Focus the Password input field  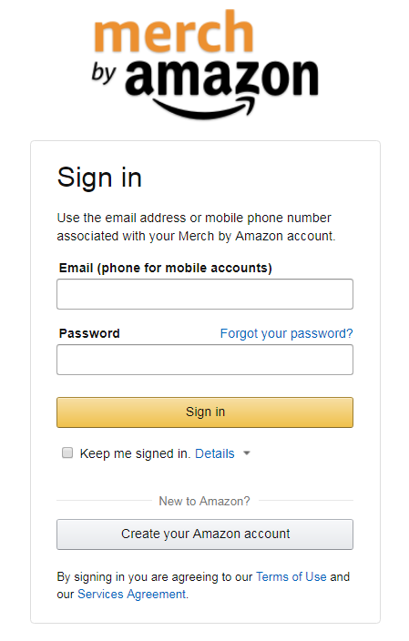tap(205, 360)
